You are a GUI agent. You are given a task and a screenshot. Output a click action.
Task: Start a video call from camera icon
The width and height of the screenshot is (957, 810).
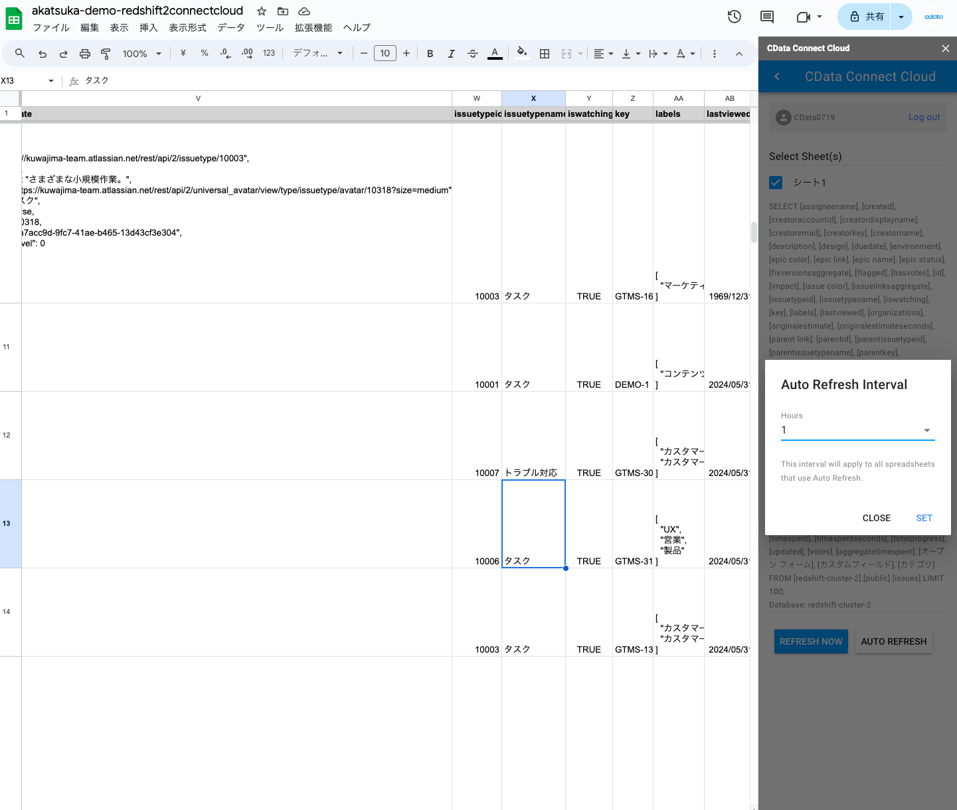click(804, 17)
